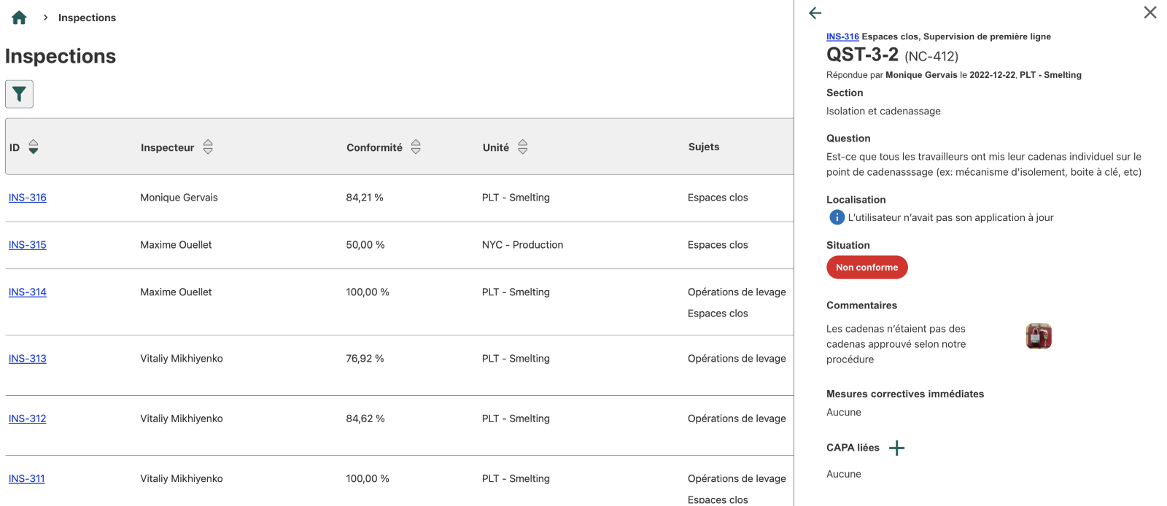Add a linked CAPA with plus icon
The image size is (1167, 506).
[x=897, y=448]
